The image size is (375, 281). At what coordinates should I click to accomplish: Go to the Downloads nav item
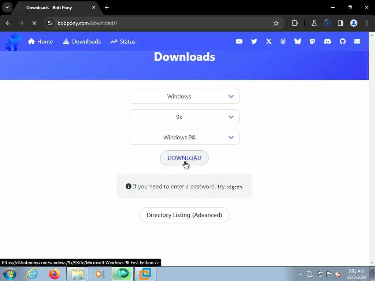(x=82, y=42)
